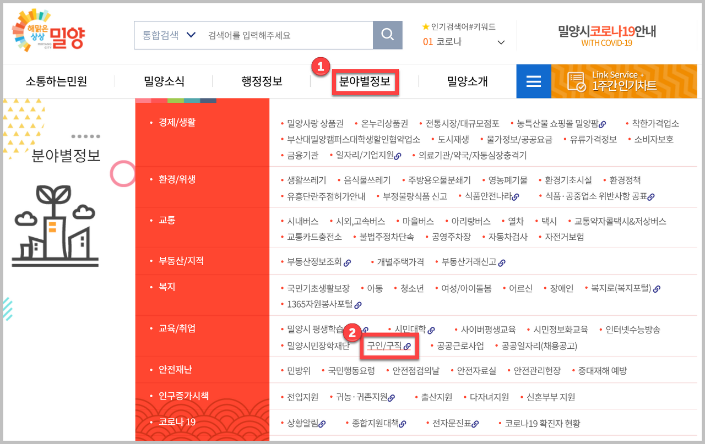Open 전자문진표 external link

point(455,423)
